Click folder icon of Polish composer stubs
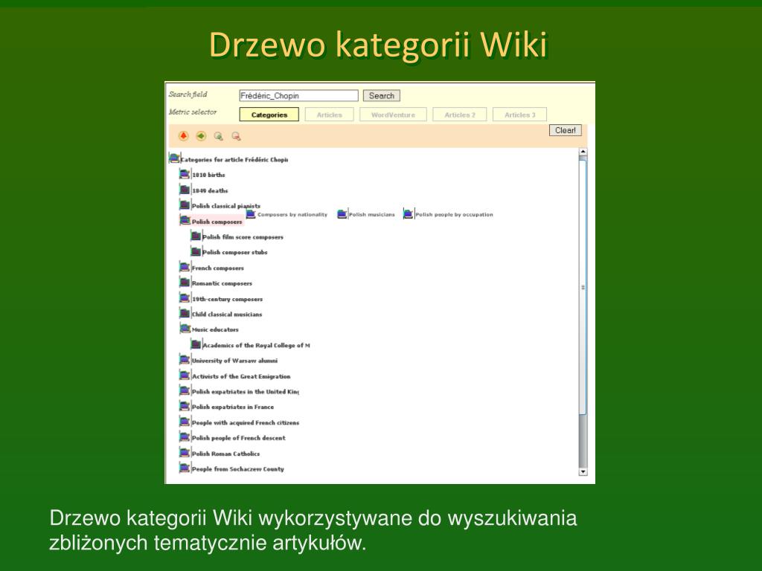This screenshot has height=571, width=762. 196,251
